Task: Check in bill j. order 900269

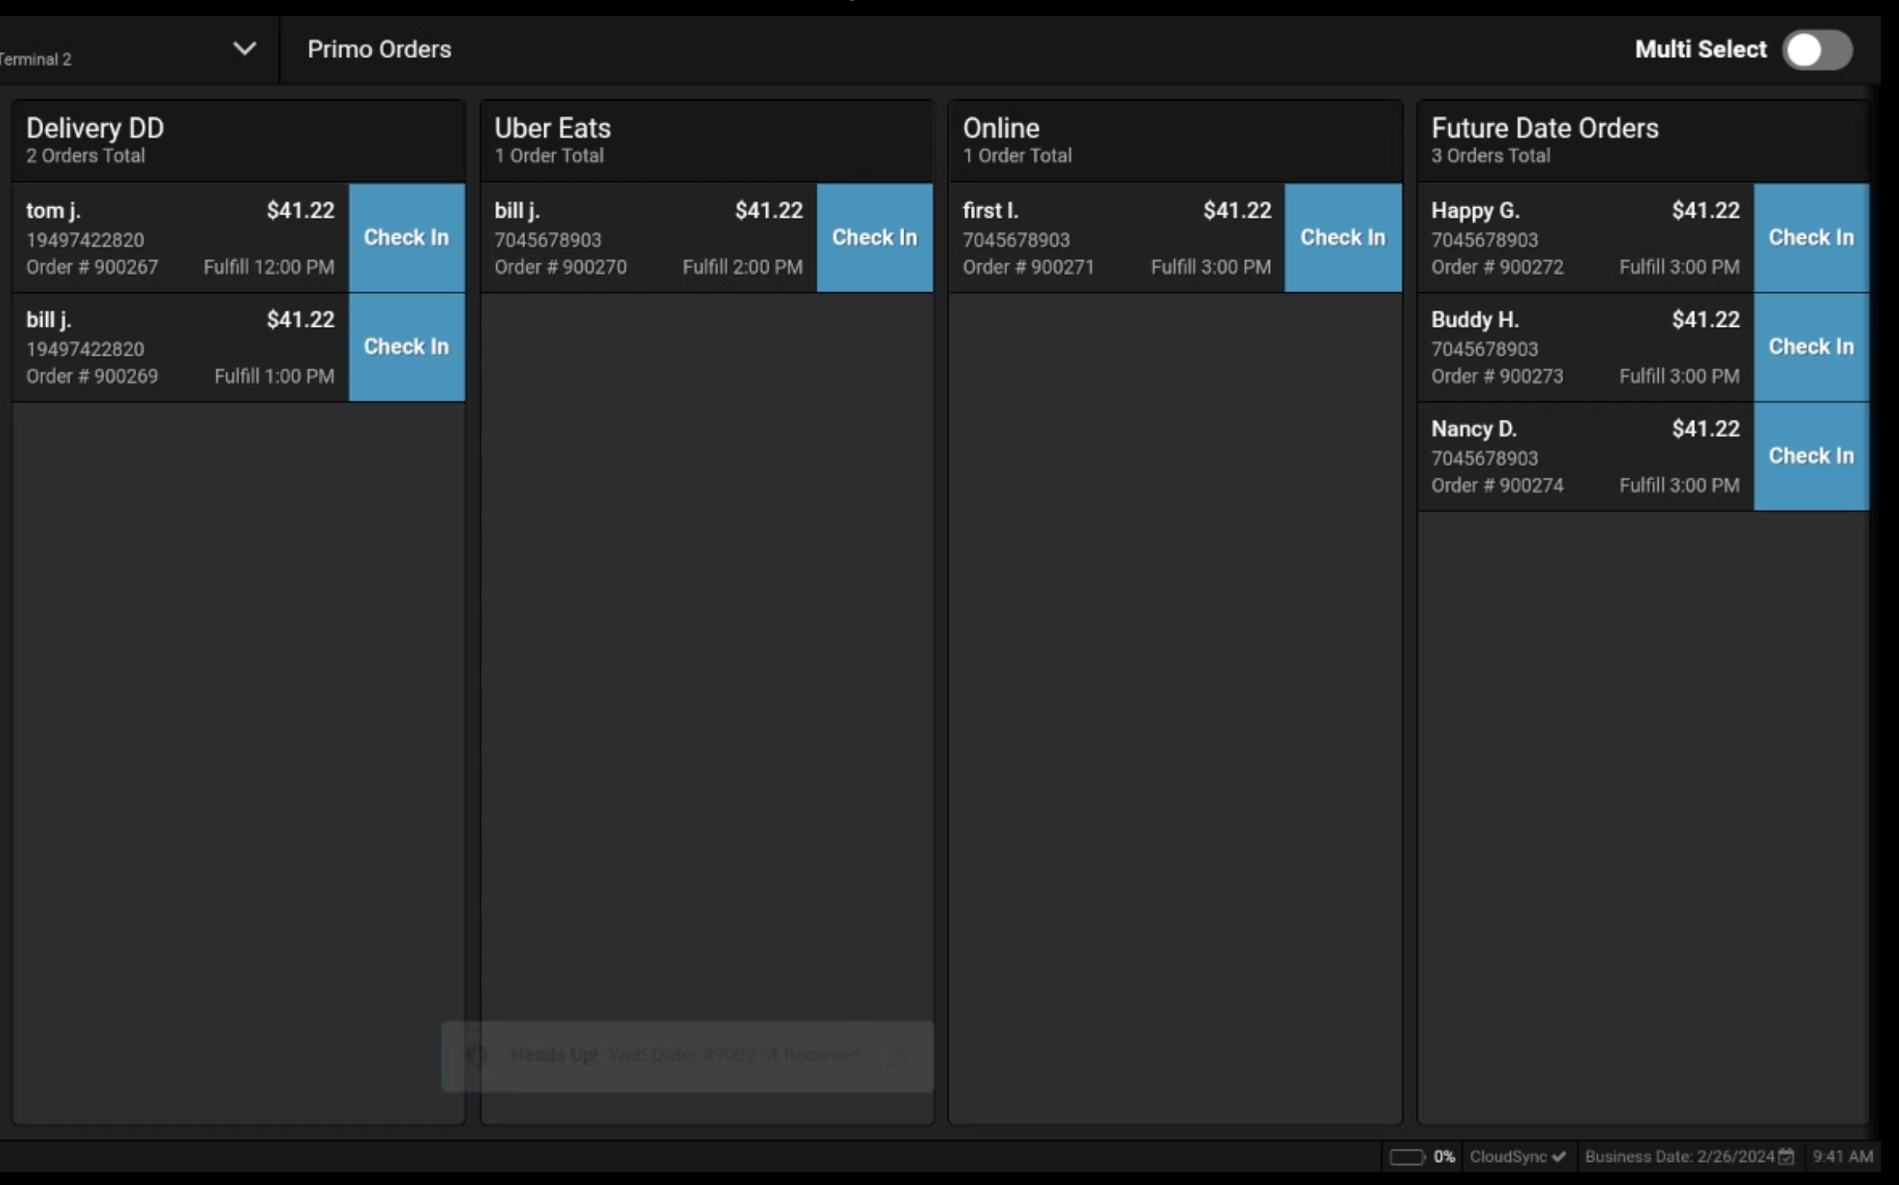Action: click(x=406, y=347)
